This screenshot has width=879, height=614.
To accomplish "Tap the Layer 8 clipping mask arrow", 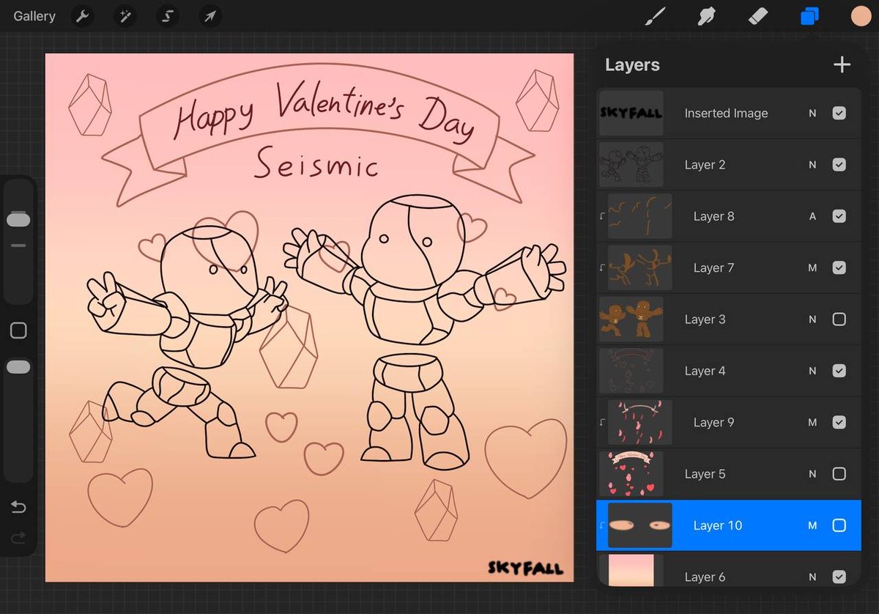I will tap(602, 216).
